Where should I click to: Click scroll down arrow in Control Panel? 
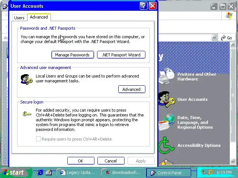(x=233, y=161)
